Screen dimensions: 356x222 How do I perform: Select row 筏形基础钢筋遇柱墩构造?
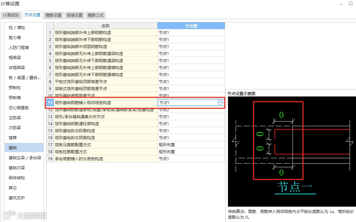[x=105, y=124]
